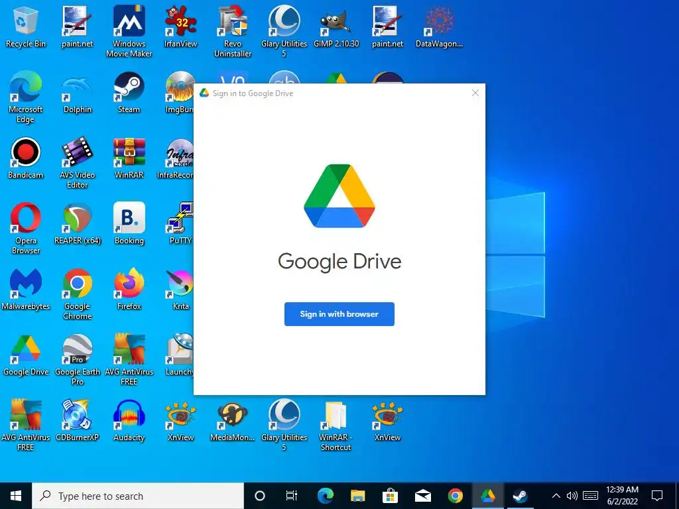The image size is (679, 509).
Task: Click the Type here to search box
Action: click(x=138, y=496)
